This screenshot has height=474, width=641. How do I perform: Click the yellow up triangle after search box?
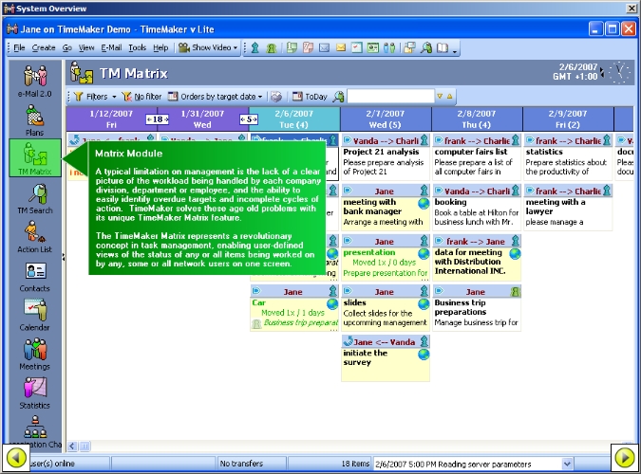[450, 97]
